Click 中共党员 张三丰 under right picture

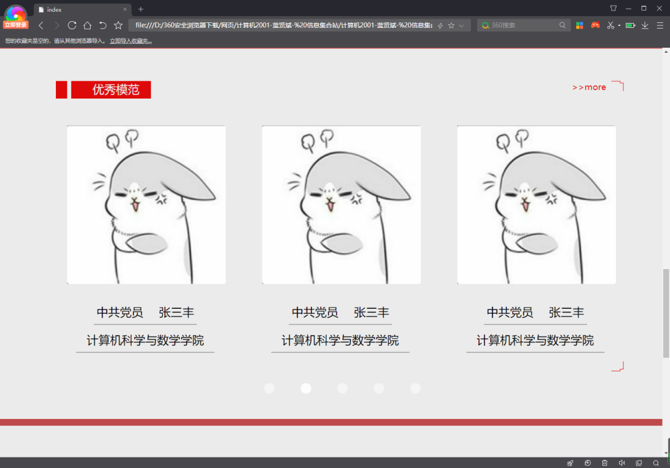(535, 312)
